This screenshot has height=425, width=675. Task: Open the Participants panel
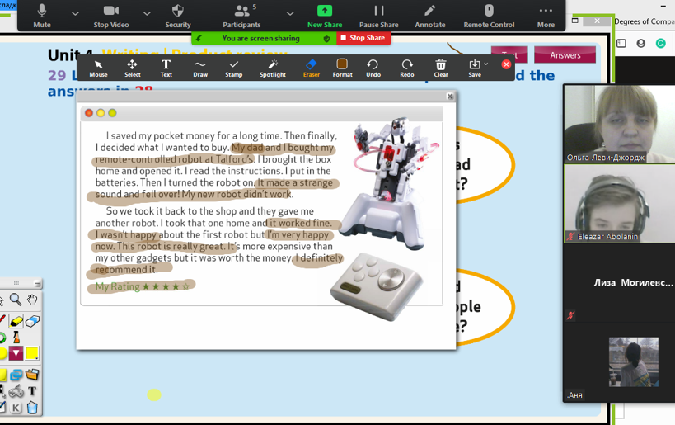click(x=241, y=15)
